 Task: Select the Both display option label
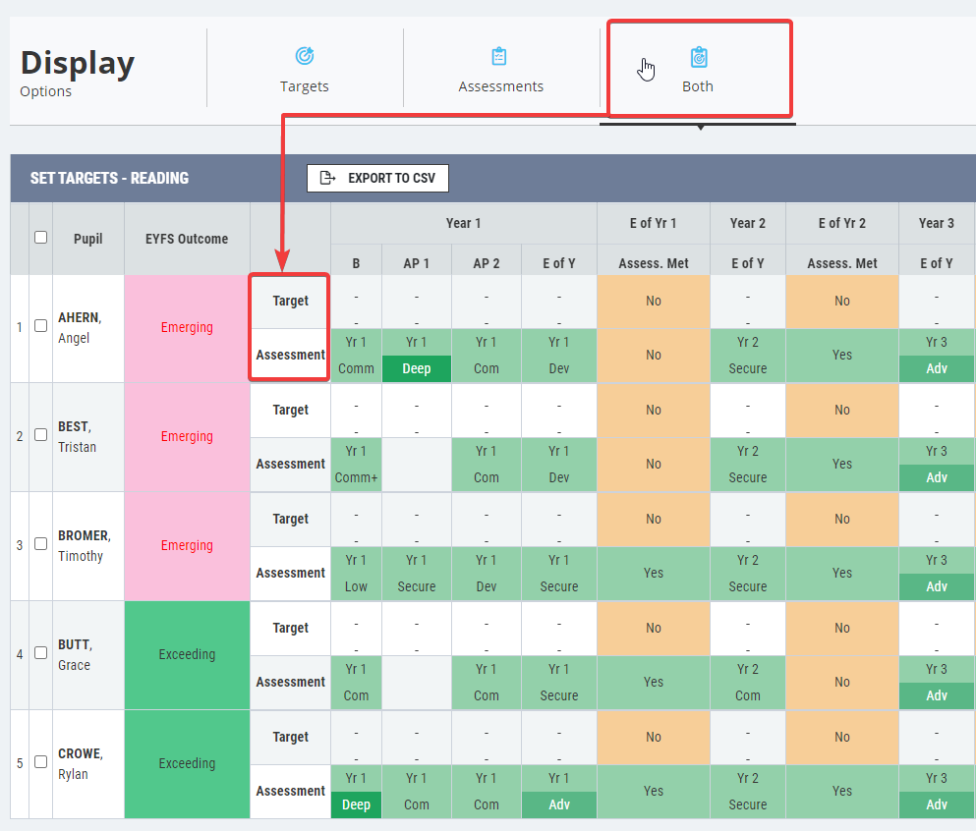click(698, 86)
